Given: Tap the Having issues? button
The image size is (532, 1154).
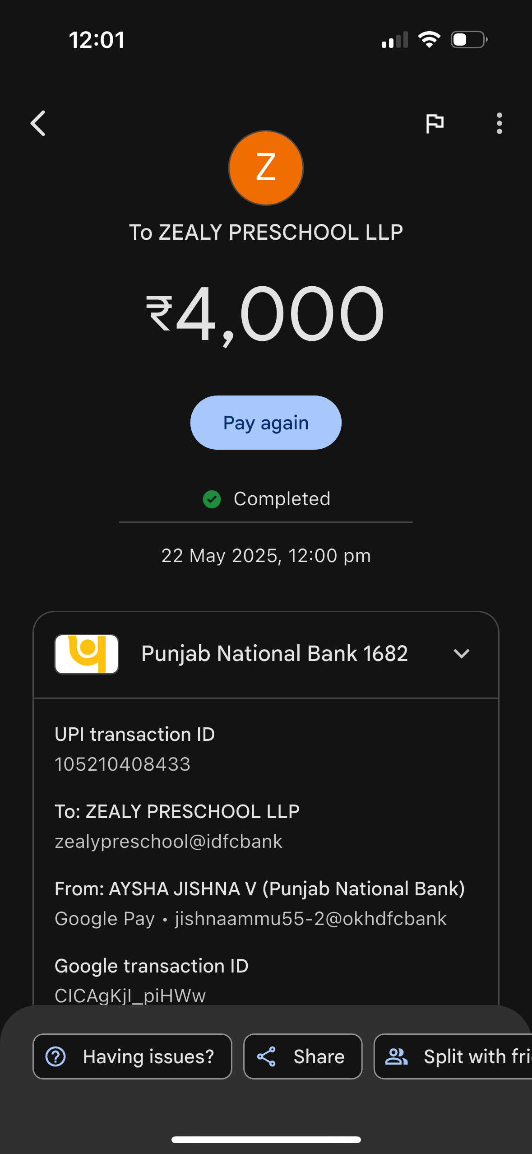Looking at the screenshot, I should [132, 1056].
